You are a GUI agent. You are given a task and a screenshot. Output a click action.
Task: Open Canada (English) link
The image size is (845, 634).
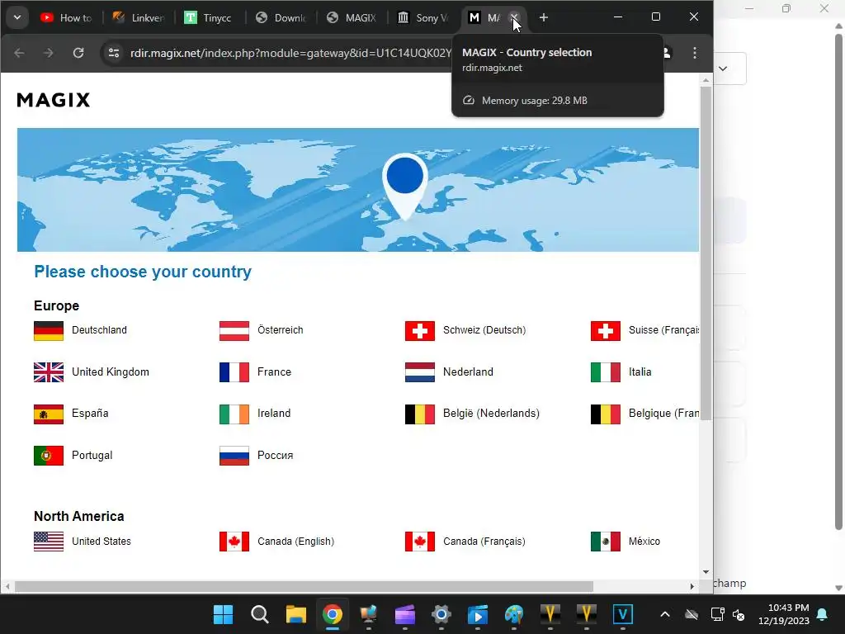point(296,542)
